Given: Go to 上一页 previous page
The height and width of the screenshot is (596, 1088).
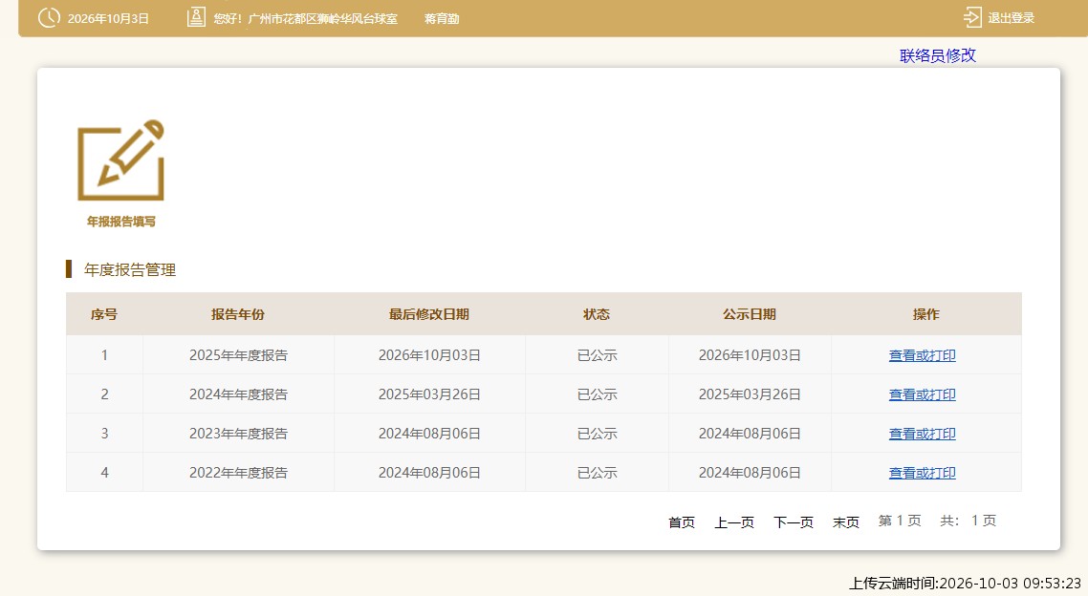Looking at the screenshot, I should pos(734,521).
